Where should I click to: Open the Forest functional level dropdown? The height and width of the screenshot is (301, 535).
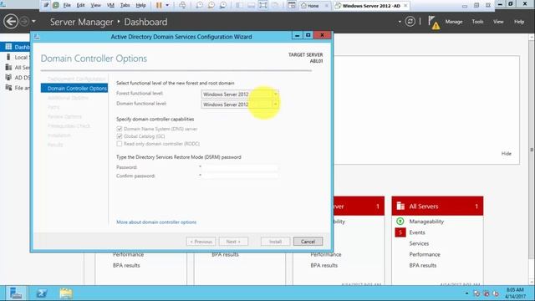(x=240, y=94)
